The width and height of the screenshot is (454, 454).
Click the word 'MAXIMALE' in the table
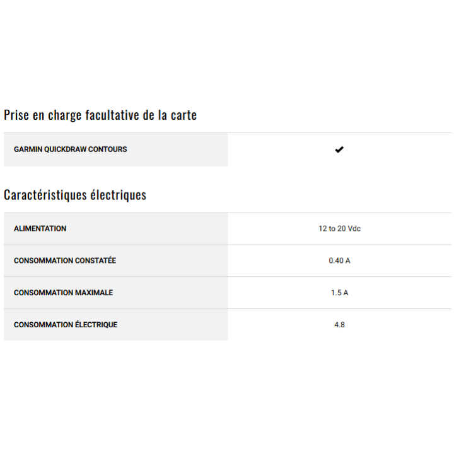(x=95, y=293)
